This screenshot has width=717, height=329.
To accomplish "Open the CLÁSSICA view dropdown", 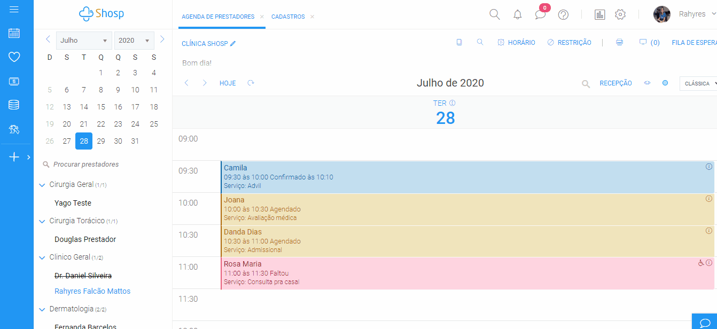I will point(698,83).
